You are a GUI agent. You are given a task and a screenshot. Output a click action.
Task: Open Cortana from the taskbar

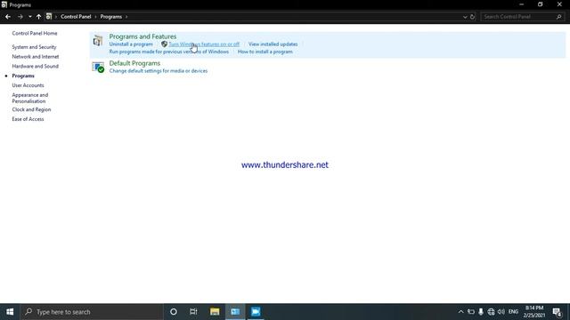tap(174, 312)
